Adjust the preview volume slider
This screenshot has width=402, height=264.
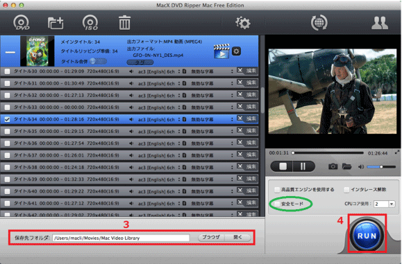pyautogui.click(x=381, y=167)
